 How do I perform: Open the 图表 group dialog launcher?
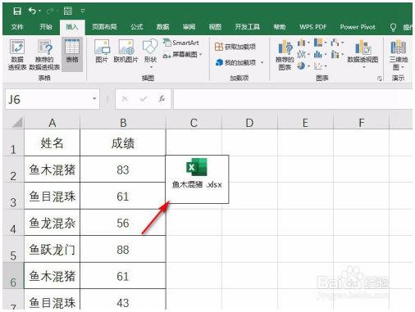(380, 79)
